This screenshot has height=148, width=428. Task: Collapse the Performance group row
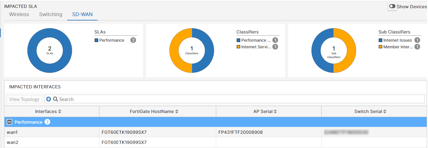point(9,122)
